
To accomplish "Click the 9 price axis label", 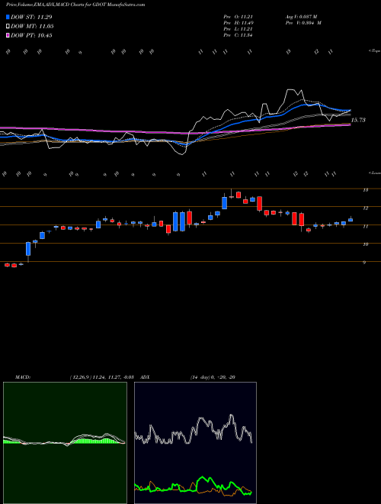I will (364, 263).
